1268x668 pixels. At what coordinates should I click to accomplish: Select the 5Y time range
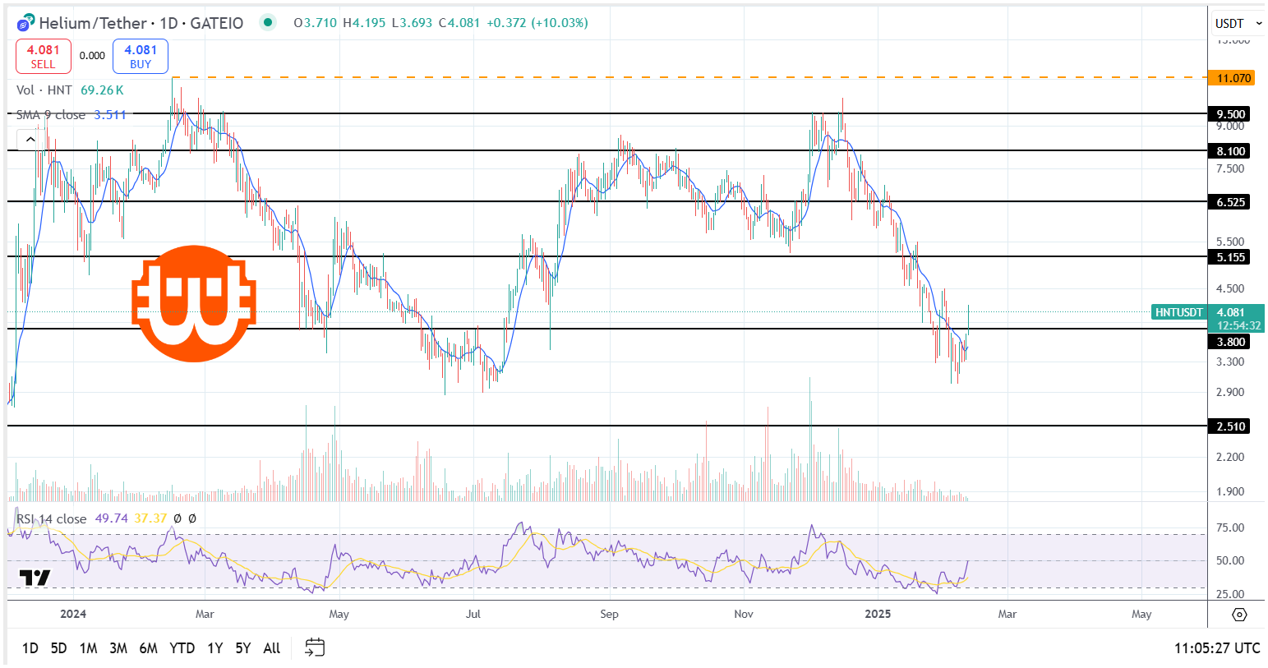point(243,648)
